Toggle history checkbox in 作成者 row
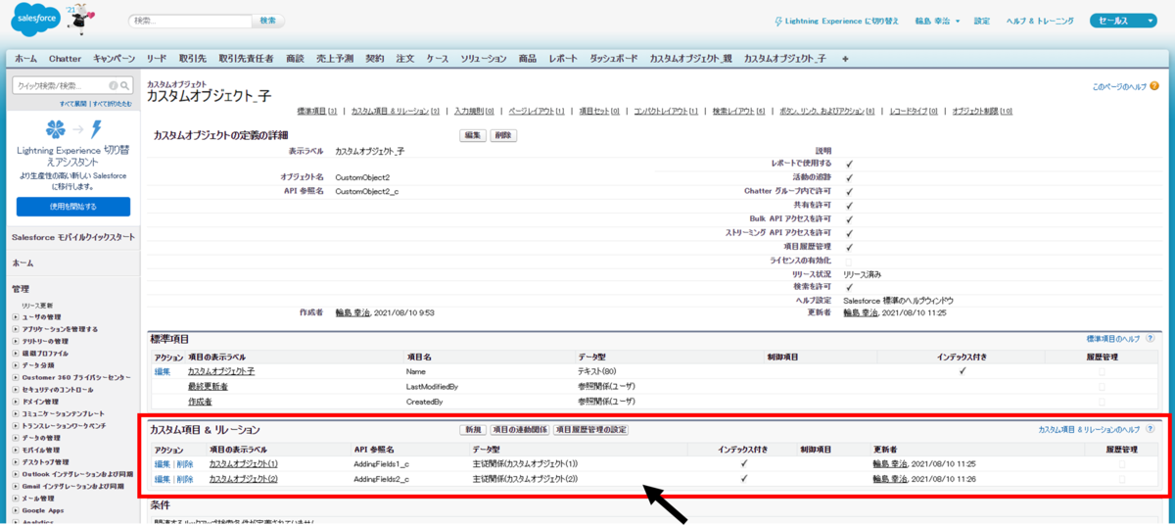The width and height of the screenshot is (1175, 525). (1102, 402)
